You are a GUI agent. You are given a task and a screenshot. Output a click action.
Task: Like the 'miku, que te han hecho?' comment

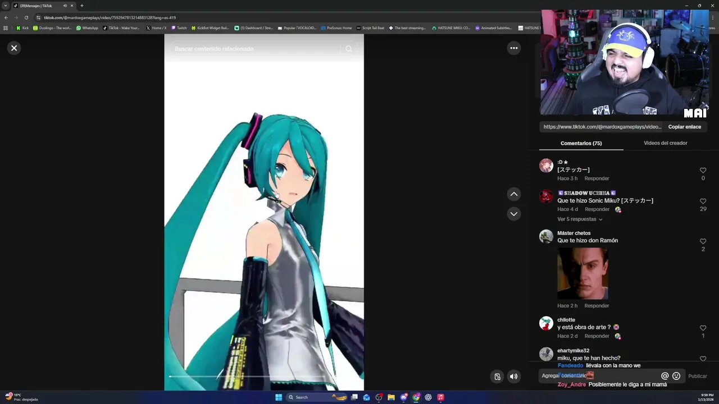(703, 359)
